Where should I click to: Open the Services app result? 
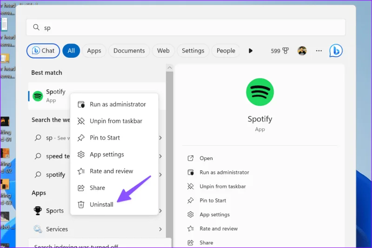97,229
